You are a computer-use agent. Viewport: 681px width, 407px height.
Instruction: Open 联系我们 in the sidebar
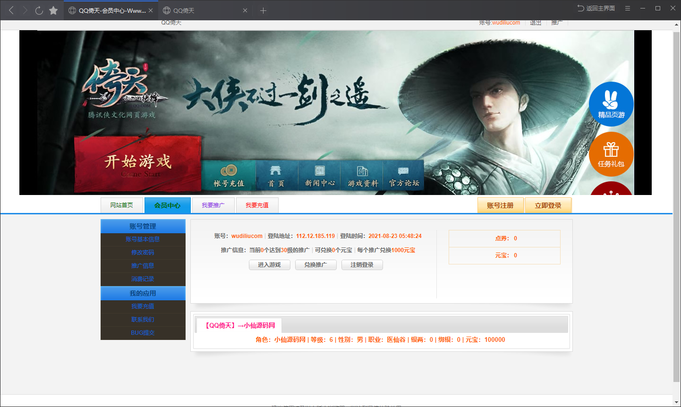[x=143, y=320]
